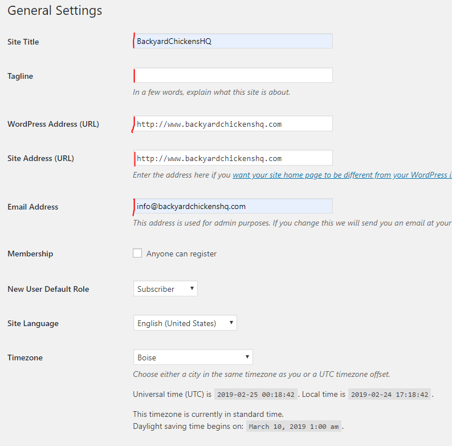The width and height of the screenshot is (452, 446).
Task: Open the 'want your site home page' link
Action: [x=342, y=175]
